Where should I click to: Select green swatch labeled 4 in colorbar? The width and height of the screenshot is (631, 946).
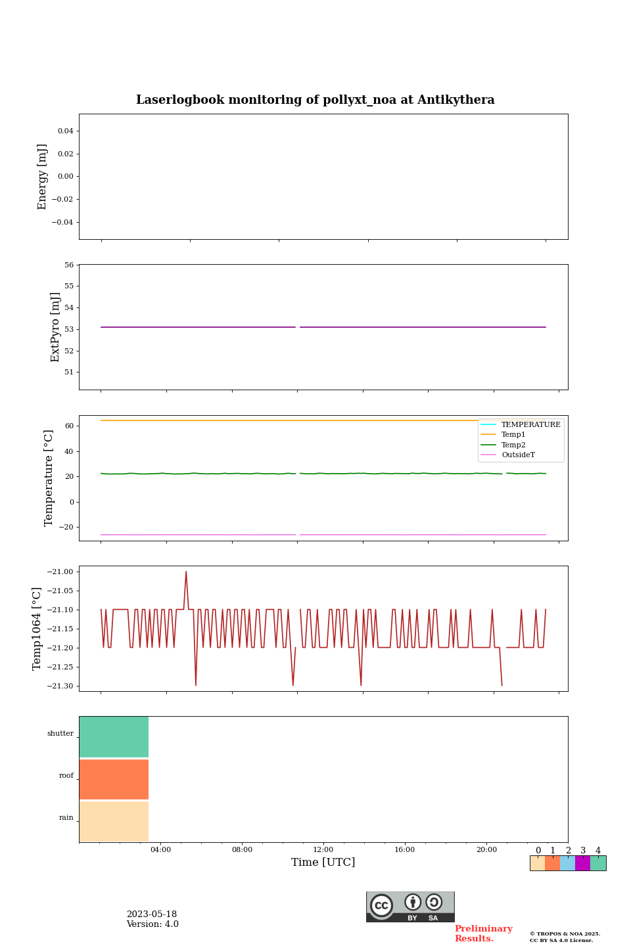click(598, 863)
